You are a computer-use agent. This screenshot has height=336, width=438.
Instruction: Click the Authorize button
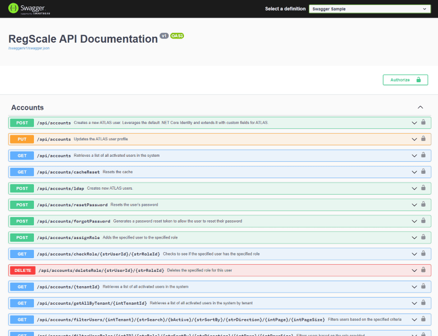coord(405,80)
